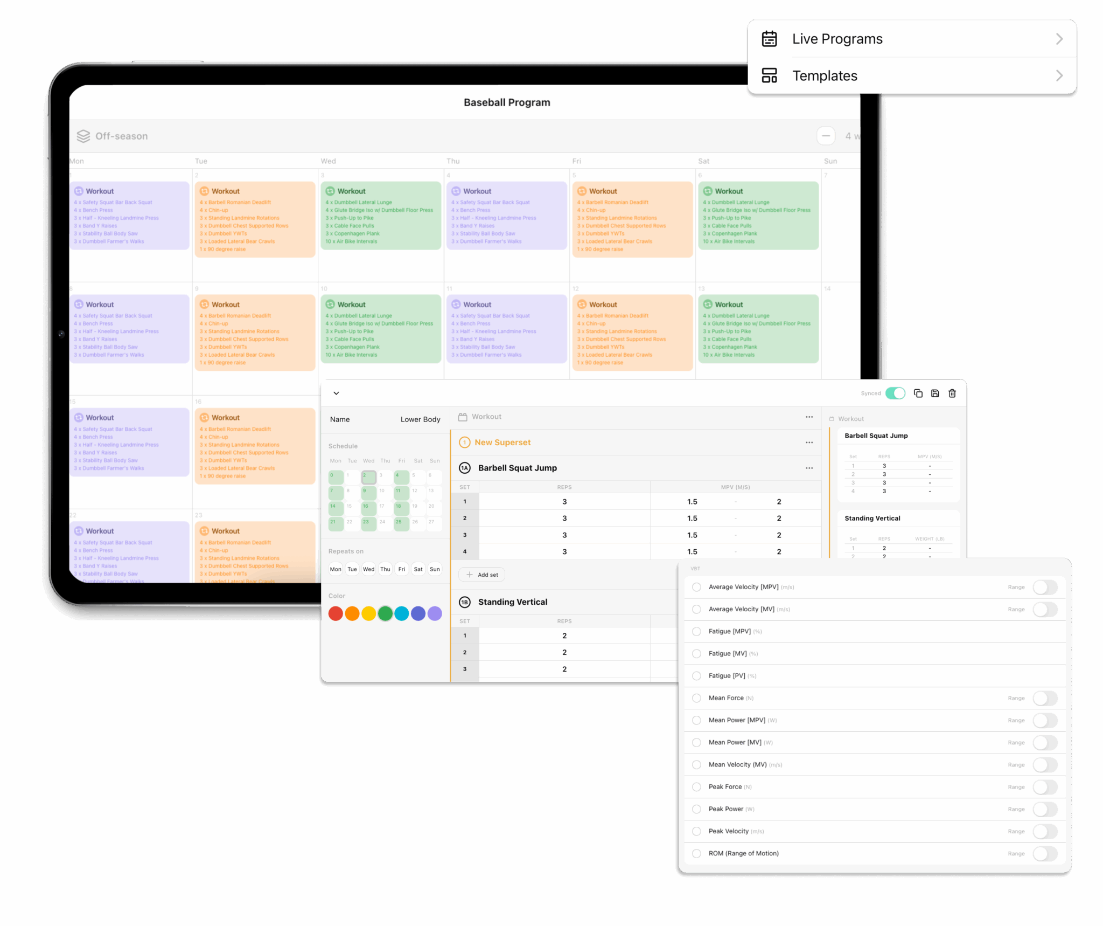Click the Lower Body name field
This screenshot has height=926, width=1103.
(x=421, y=419)
